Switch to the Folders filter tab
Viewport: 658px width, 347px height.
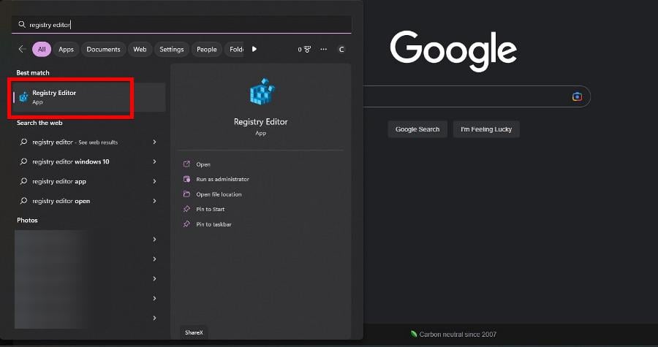click(x=234, y=49)
